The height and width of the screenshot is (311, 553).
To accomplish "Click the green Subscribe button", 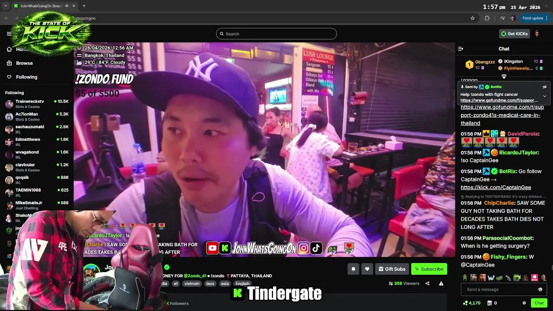I will (x=429, y=269).
